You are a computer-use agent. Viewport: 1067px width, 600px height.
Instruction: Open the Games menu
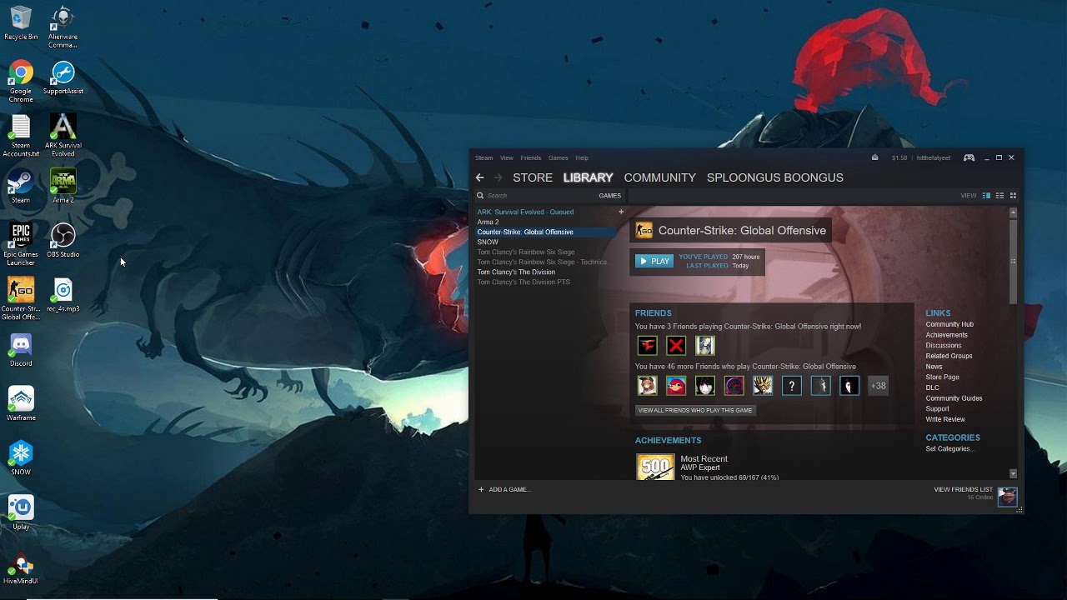[559, 157]
